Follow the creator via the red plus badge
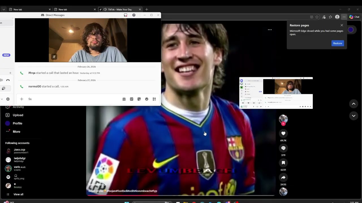Viewport: 362px width, 203px height. pos(283,124)
